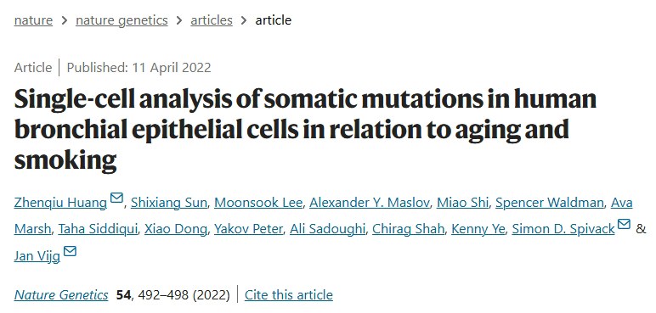Viewport: 656px width, 313px height.
Task: Select author Moonsook Lee
Action: click(258, 203)
